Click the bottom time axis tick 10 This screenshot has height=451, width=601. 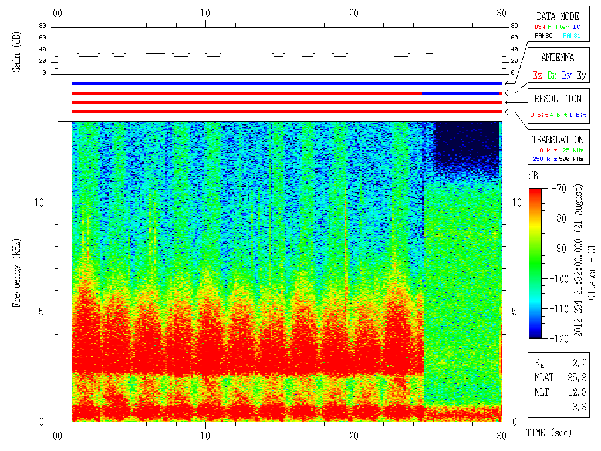205,436
